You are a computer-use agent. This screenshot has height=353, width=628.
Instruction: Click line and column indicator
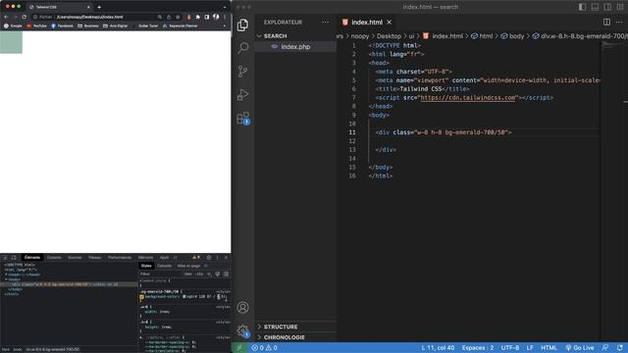438,348
